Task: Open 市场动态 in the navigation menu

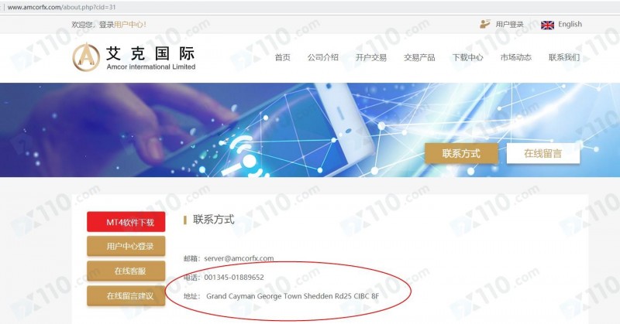Action: point(516,58)
